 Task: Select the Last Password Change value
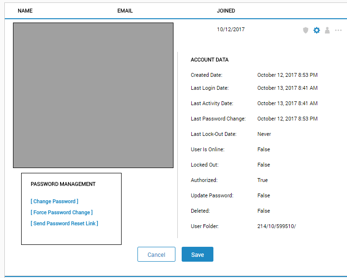(287, 119)
